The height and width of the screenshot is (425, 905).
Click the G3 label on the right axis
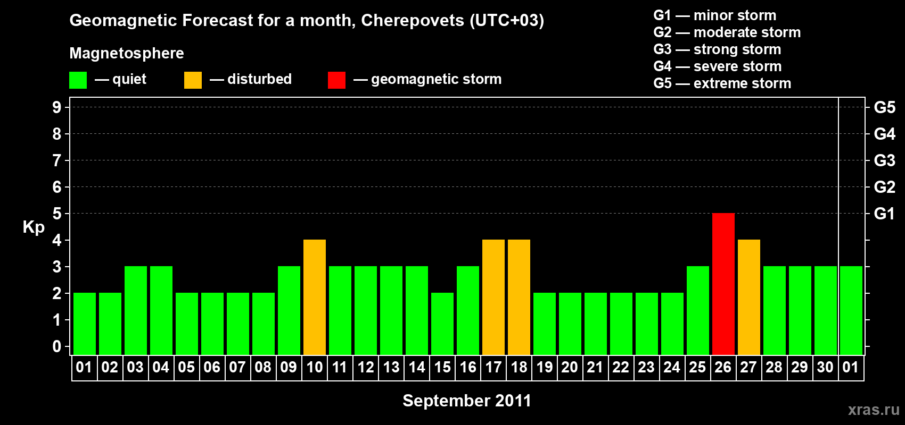[884, 160]
